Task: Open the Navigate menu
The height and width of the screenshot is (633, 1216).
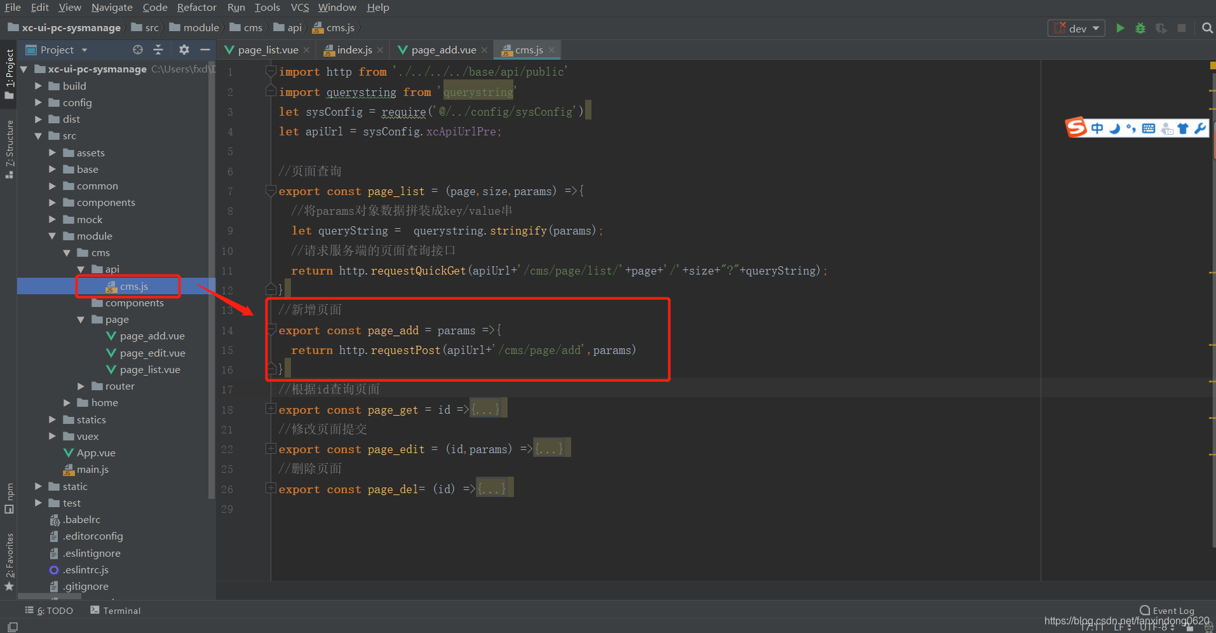Action: click(x=112, y=8)
